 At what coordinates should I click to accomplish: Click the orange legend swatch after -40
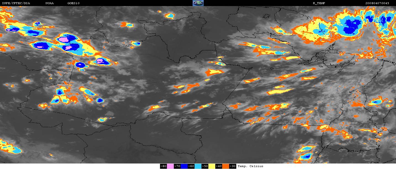[226, 166]
